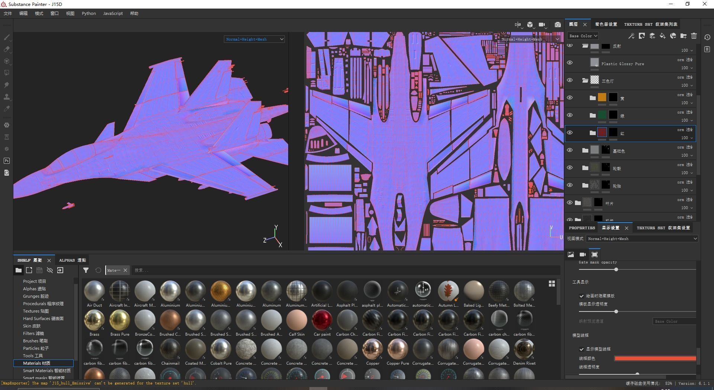Open the 2D viewport Normal+Height+Mesh mode dropdown

tap(530, 39)
